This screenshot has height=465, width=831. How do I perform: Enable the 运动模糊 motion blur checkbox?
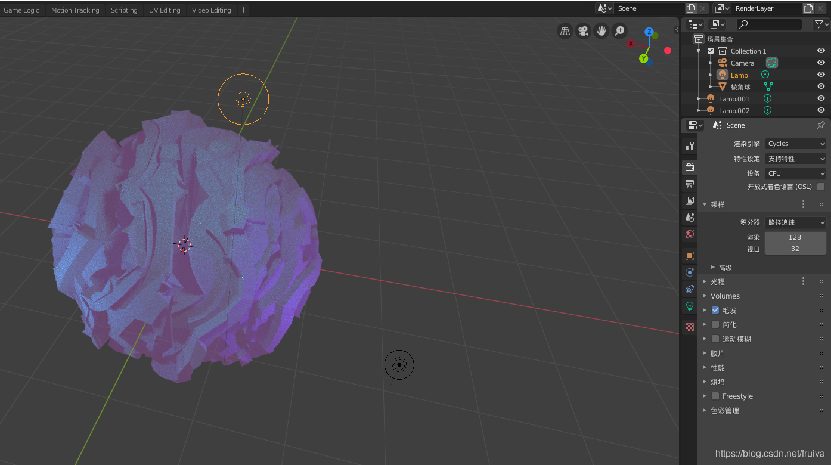tap(715, 339)
